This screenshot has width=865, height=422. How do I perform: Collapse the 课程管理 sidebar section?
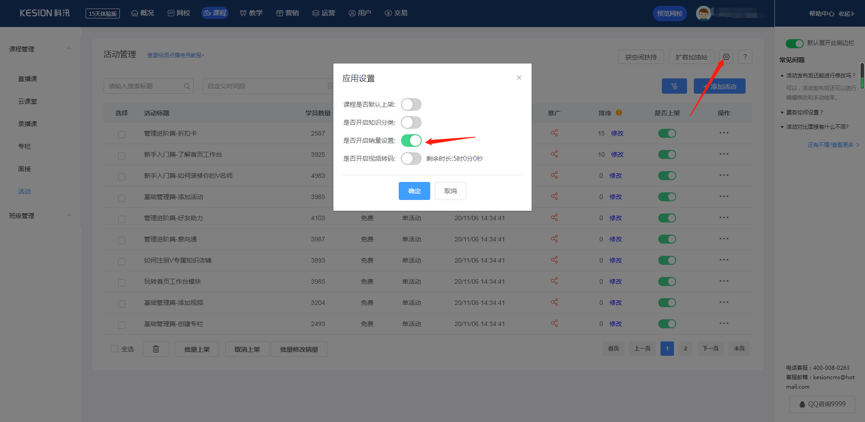point(69,49)
